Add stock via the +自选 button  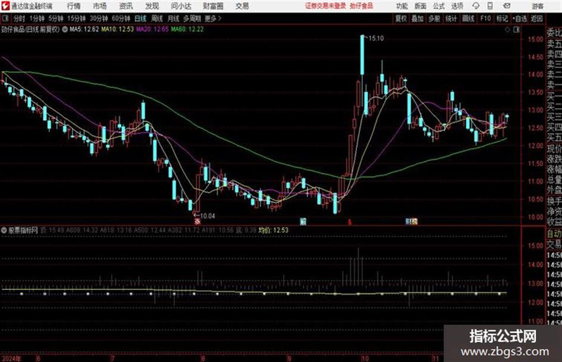520,18
